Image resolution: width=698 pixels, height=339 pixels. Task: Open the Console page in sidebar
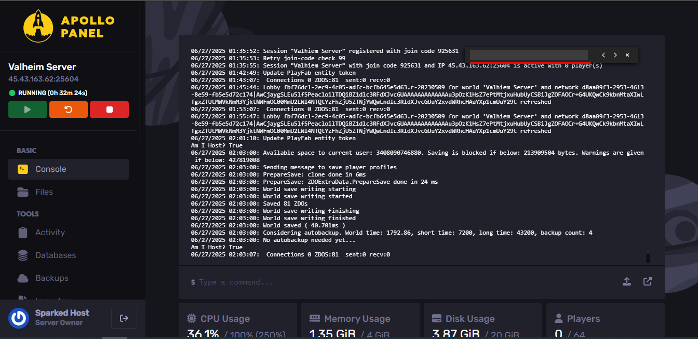[69, 169]
